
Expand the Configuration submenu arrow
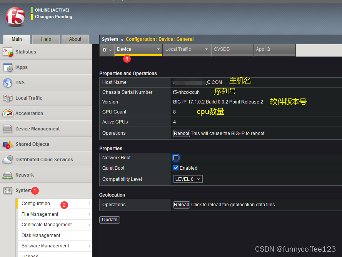click(89, 204)
